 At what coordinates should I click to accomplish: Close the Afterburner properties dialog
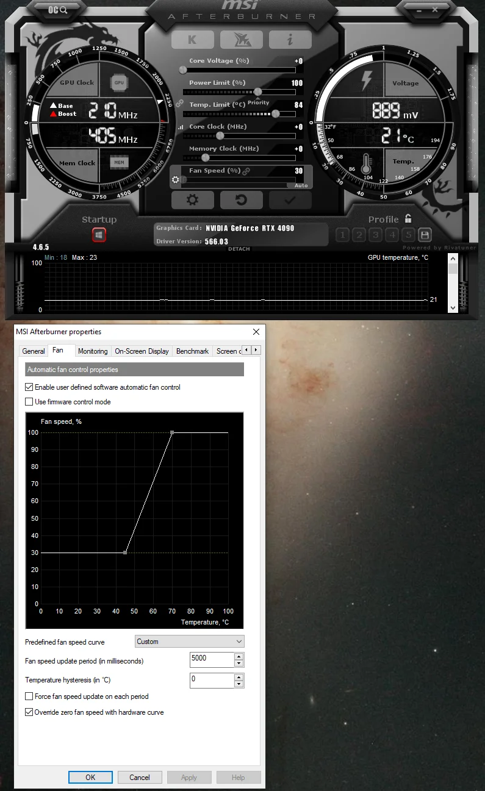256,332
